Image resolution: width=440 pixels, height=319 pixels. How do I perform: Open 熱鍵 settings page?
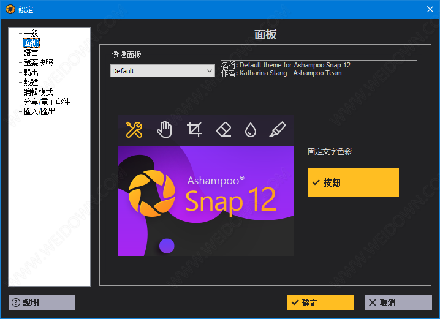[x=31, y=82]
